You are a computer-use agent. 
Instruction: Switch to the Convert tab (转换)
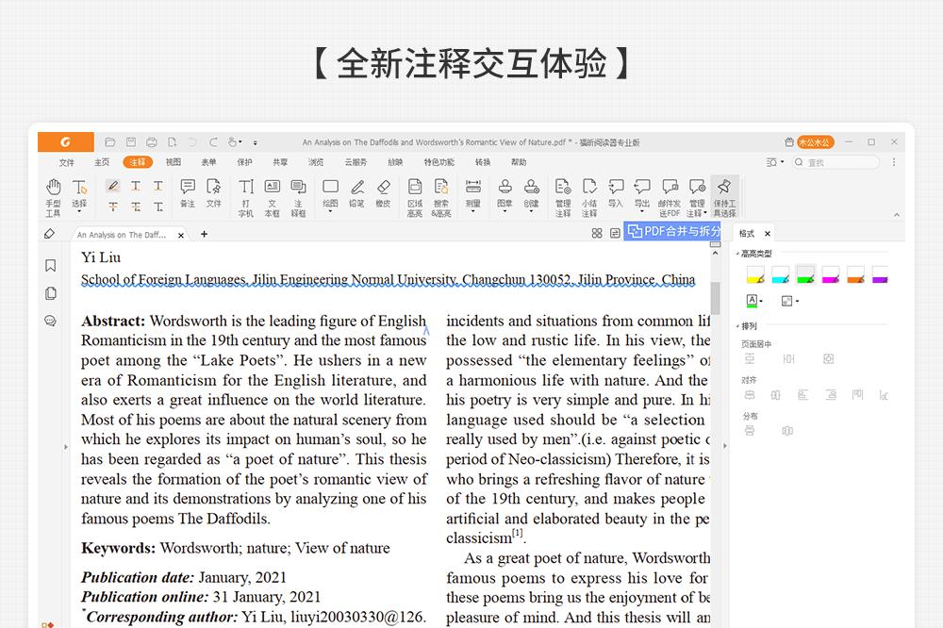click(482, 162)
